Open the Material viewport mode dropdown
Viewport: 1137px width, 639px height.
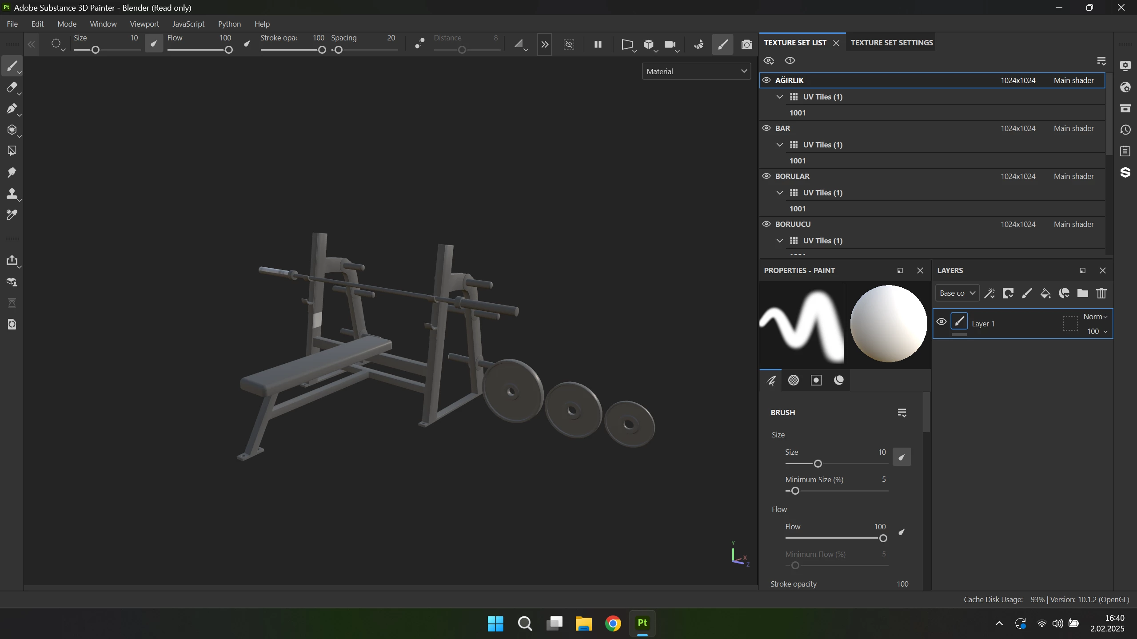(x=696, y=71)
